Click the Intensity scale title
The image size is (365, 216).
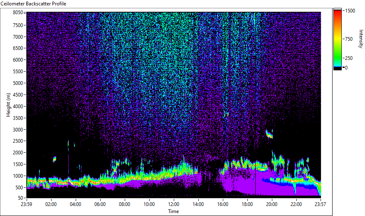(x=361, y=39)
